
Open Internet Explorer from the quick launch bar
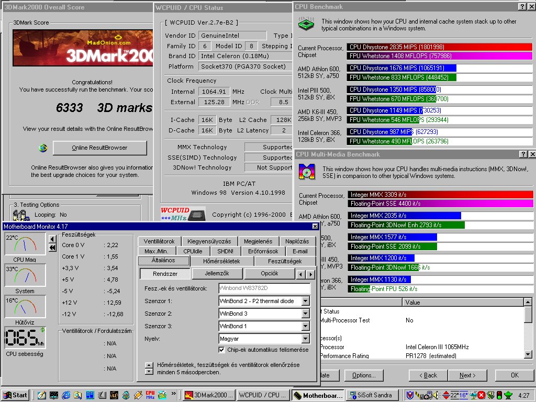point(66,395)
